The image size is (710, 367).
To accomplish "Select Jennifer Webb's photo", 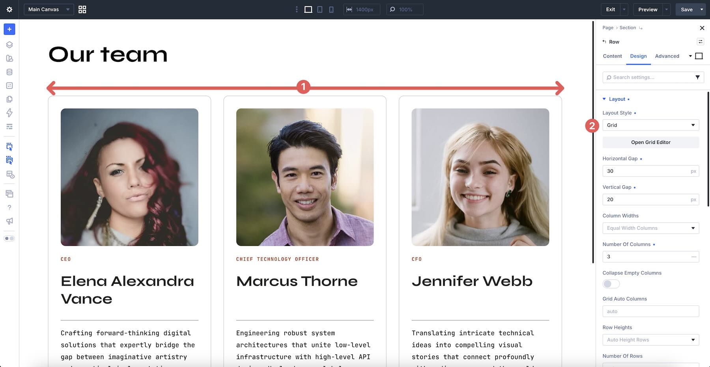I will 480,177.
